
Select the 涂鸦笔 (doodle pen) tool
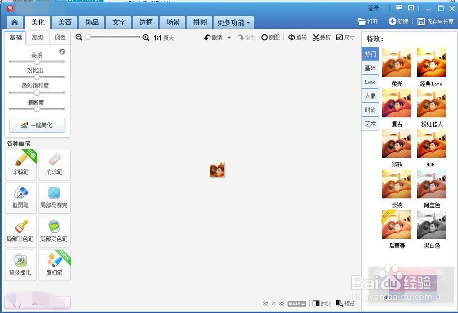pos(21,165)
